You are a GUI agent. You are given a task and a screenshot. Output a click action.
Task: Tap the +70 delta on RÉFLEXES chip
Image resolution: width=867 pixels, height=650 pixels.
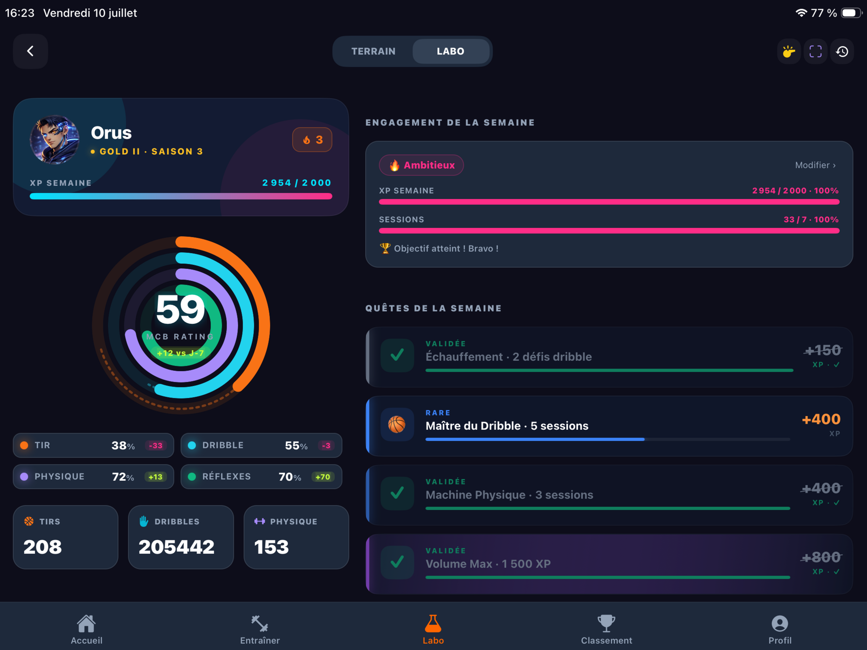[x=323, y=477]
